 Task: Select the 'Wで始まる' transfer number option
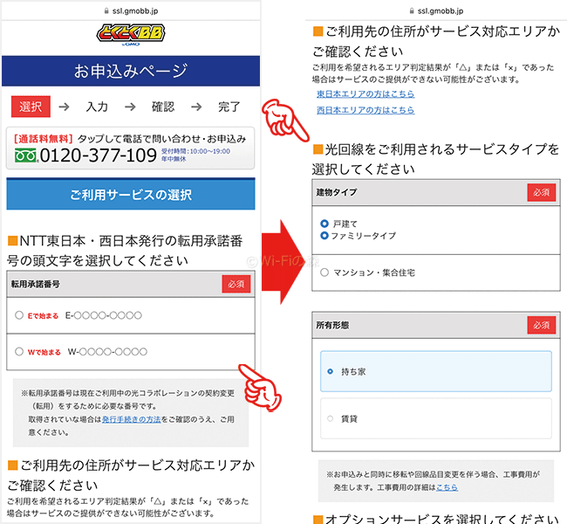pyautogui.click(x=19, y=352)
